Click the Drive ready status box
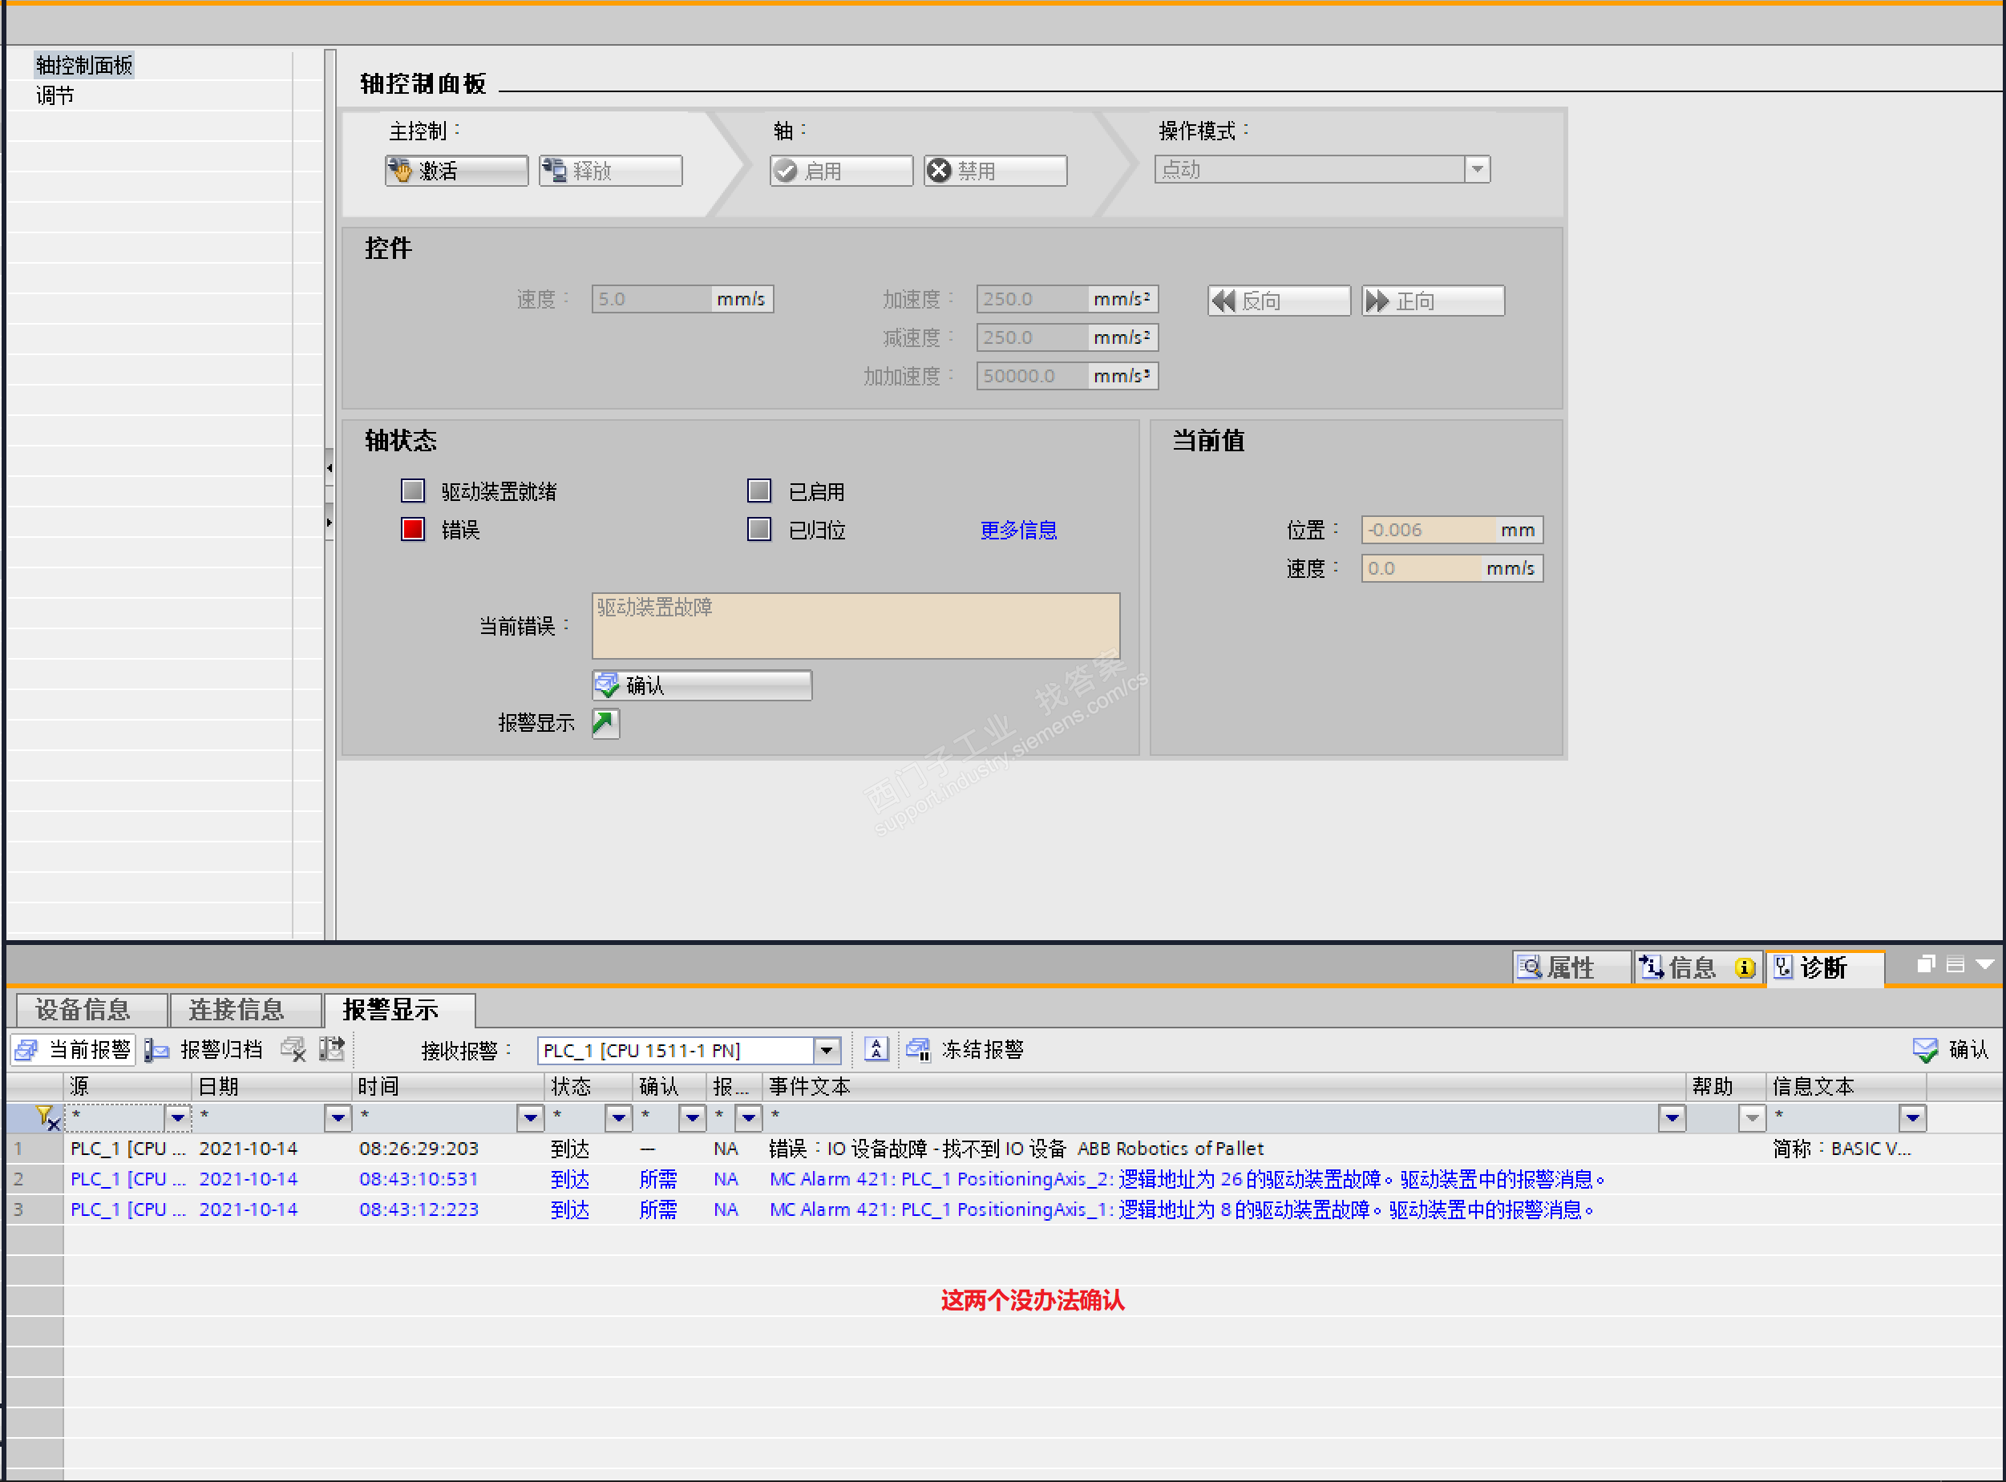The image size is (2006, 1482). coord(413,491)
